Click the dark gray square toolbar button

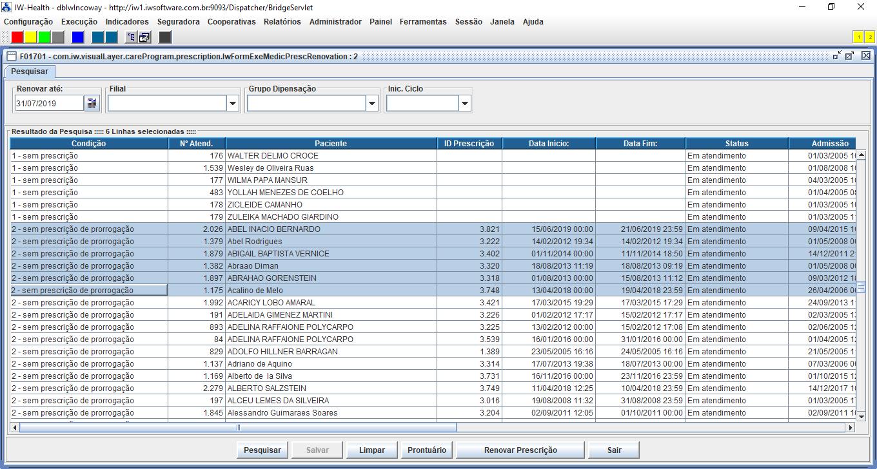(165, 37)
